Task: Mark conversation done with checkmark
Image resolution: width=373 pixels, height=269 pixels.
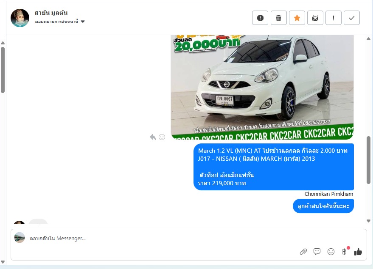Action: coord(352,18)
